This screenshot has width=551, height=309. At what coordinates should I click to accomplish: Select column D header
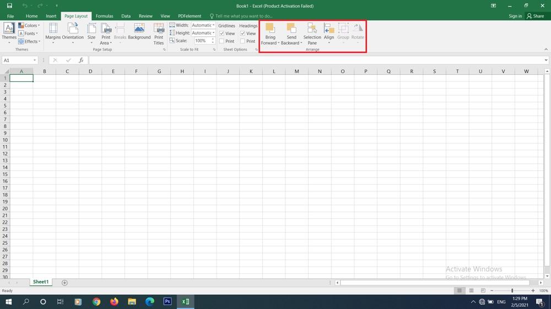click(x=90, y=71)
